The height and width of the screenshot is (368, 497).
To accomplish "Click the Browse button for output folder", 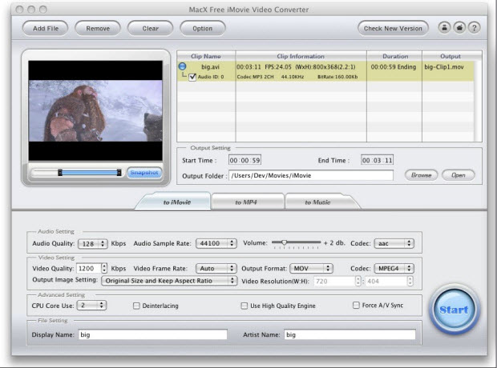I will [x=421, y=175].
